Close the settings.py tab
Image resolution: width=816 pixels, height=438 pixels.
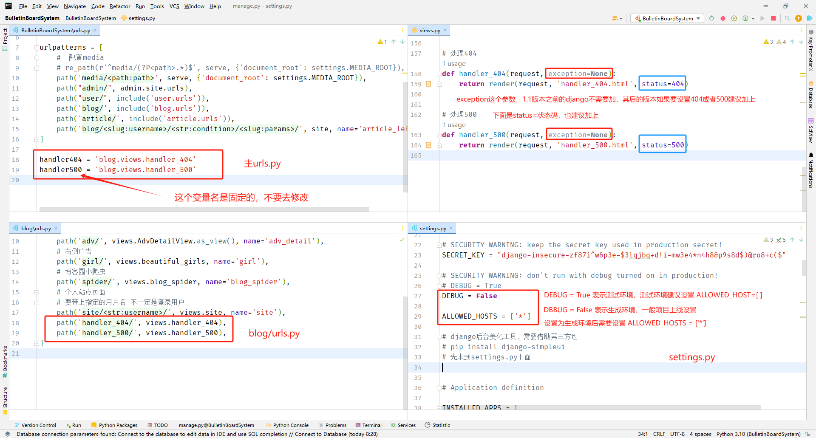tap(451, 228)
